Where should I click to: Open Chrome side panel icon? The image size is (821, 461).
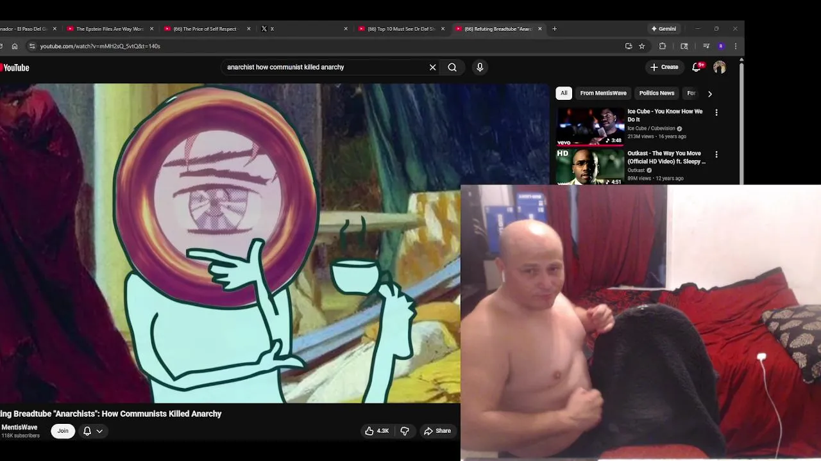click(x=684, y=46)
